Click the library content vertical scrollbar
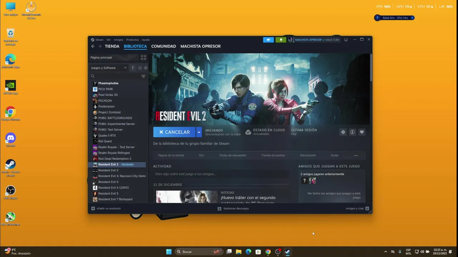 [371, 67]
